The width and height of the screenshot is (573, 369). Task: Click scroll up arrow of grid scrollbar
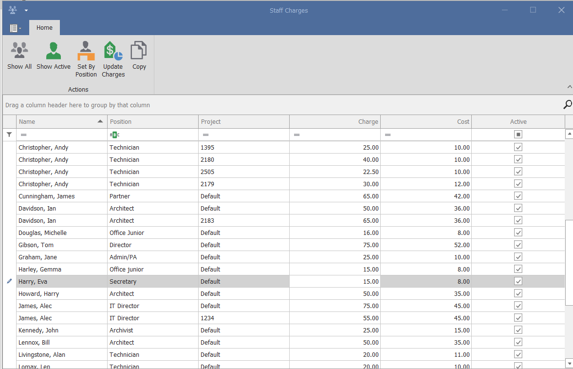tap(569, 134)
